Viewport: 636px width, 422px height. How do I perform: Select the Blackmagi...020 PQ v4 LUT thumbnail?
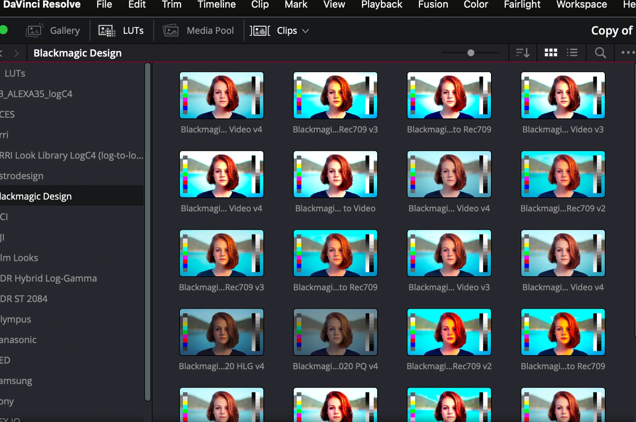click(335, 332)
